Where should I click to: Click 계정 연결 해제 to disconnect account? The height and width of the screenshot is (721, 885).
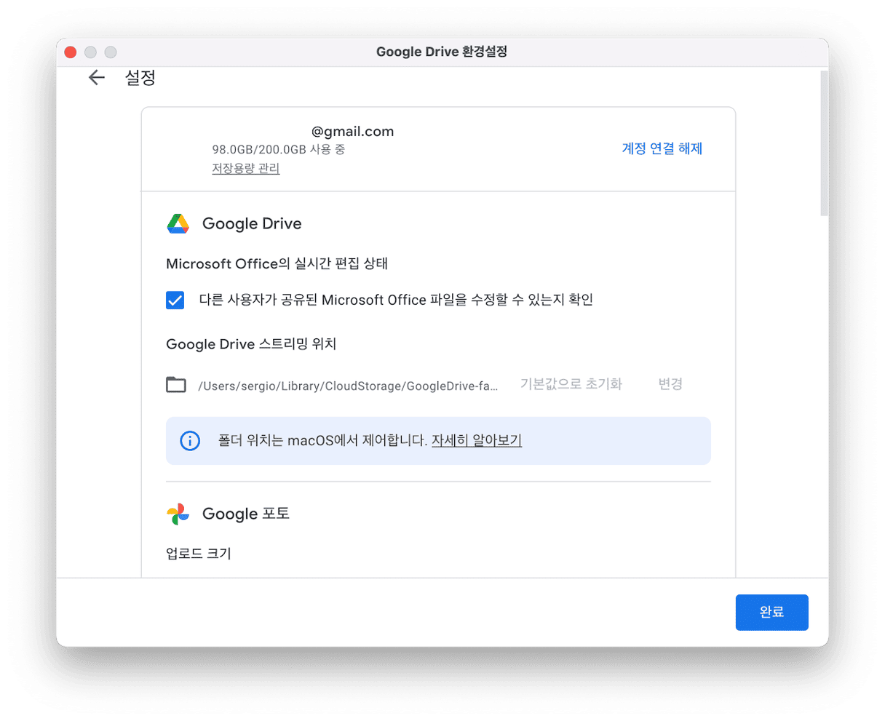click(662, 148)
